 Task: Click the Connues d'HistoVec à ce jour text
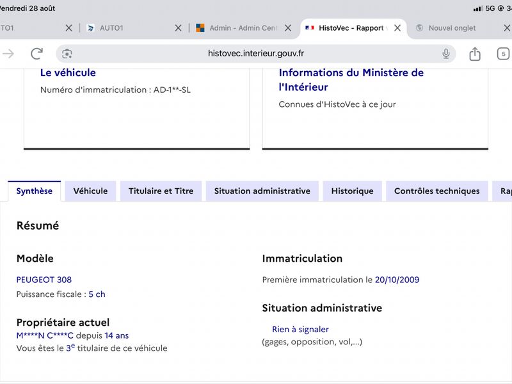point(337,104)
